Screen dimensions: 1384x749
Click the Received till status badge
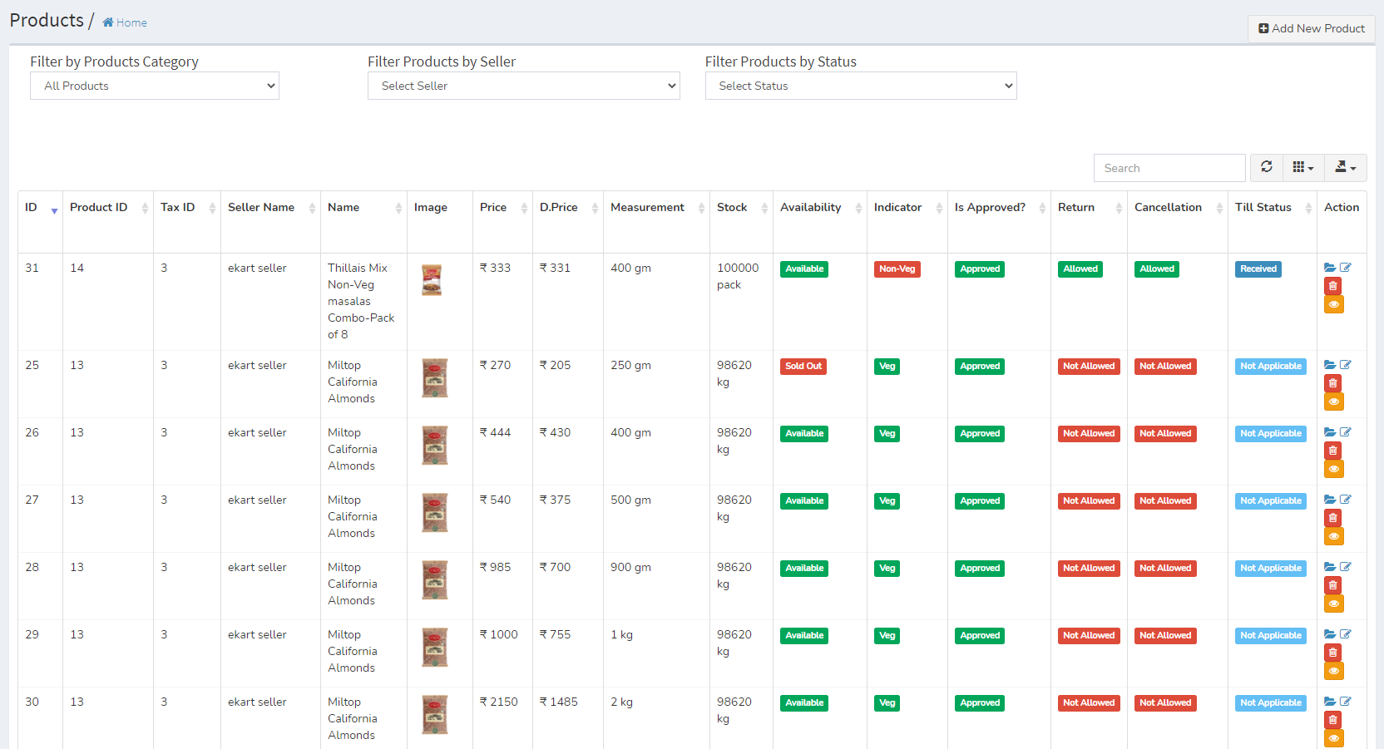click(1258, 269)
